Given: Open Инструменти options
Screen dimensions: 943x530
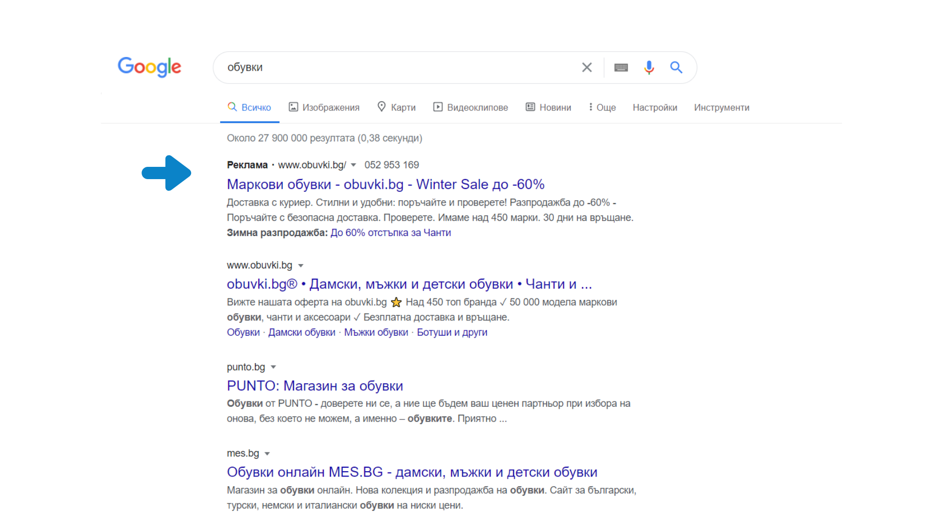Looking at the screenshot, I should click(721, 107).
